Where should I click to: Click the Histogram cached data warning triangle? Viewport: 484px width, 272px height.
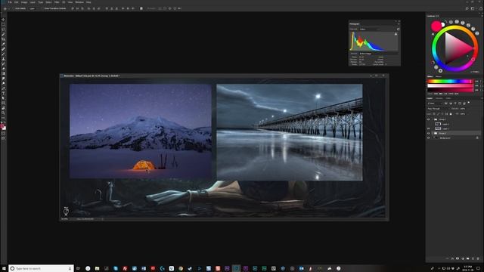point(396,34)
